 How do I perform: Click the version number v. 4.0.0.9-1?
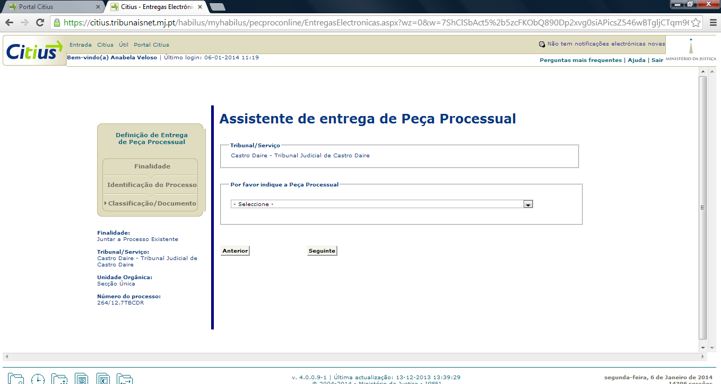(309, 378)
